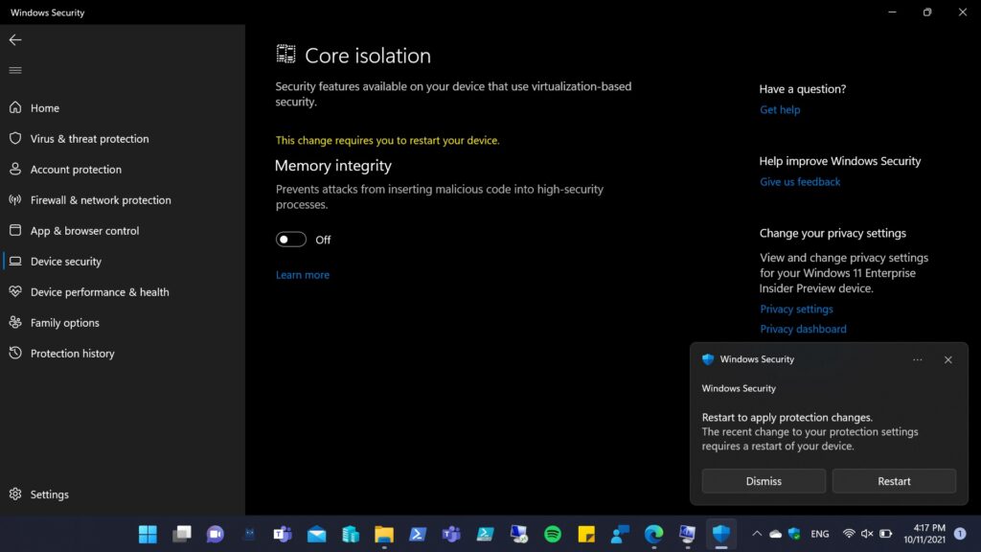Dismiss the Windows Security notification
The image size is (981, 552).
click(x=764, y=481)
